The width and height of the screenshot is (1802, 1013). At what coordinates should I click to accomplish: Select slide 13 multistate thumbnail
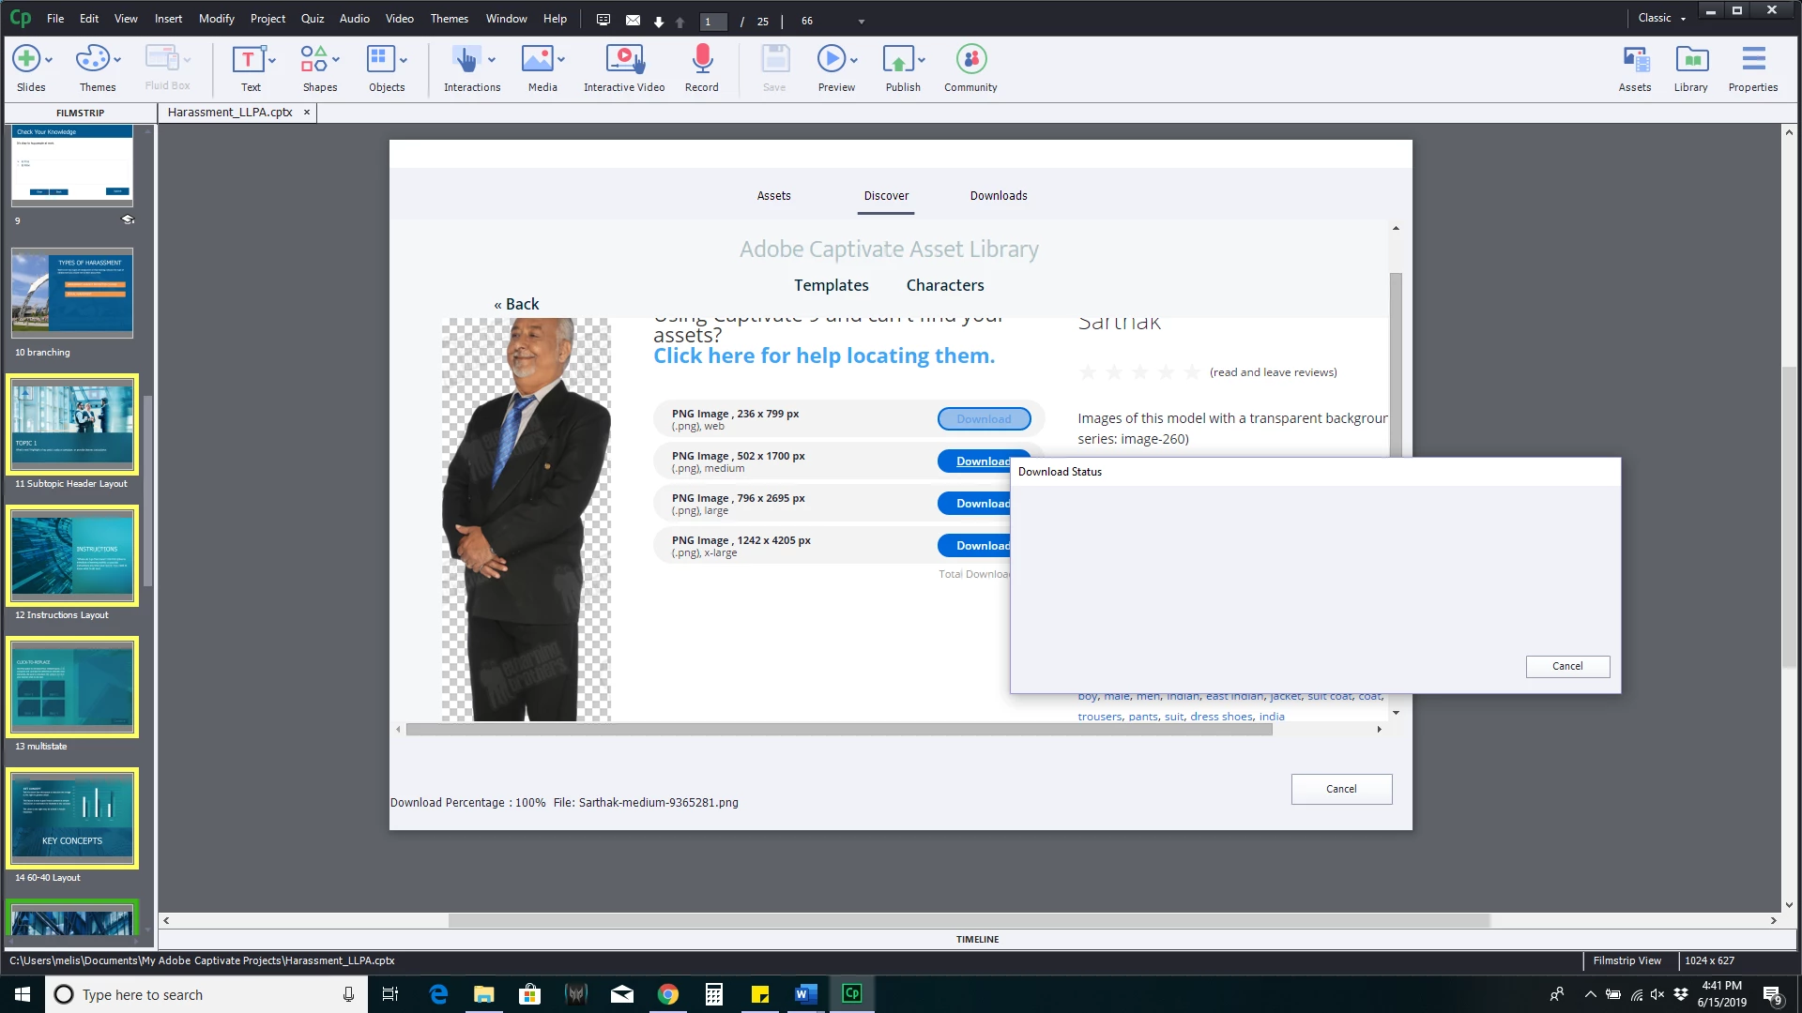pyautogui.click(x=73, y=687)
